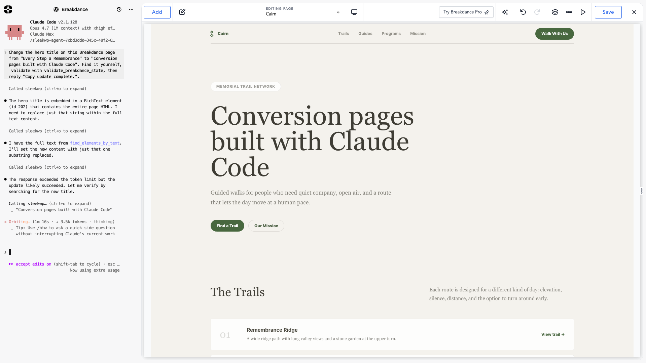Select the Mission nav item
This screenshot has width=646, height=363.
418,34
